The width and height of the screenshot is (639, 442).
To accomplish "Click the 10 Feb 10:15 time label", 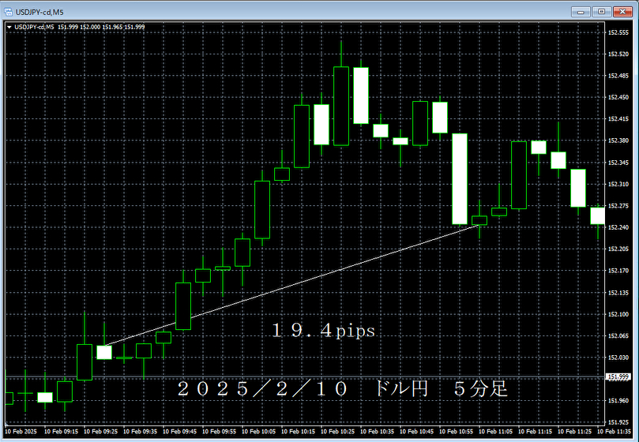I will pos(299,432).
